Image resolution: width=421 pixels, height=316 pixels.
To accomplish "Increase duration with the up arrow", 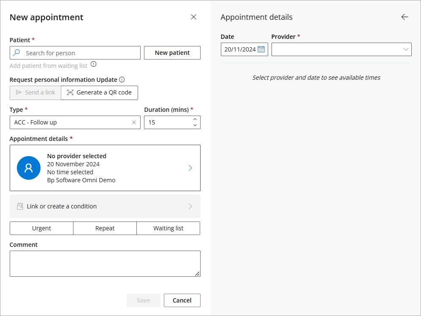I will (195, 119).
